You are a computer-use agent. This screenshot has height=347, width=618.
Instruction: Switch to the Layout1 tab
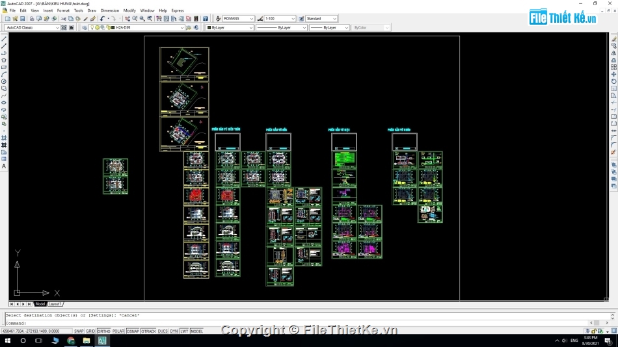point(55,304)
